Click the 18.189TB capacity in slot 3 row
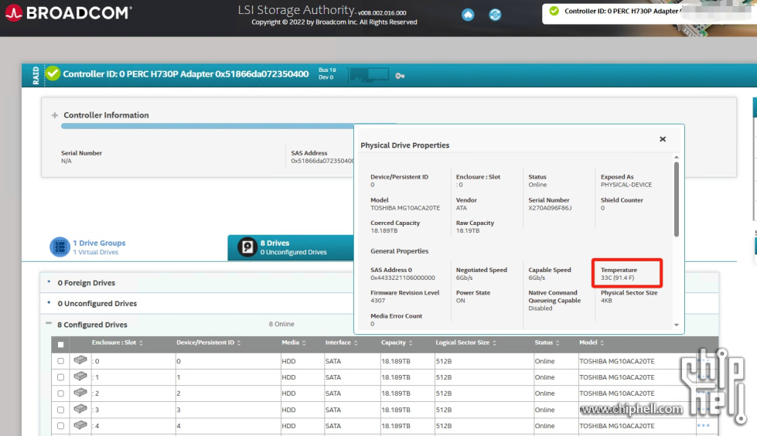The image size is (757, 436). (x=396, y=410)
